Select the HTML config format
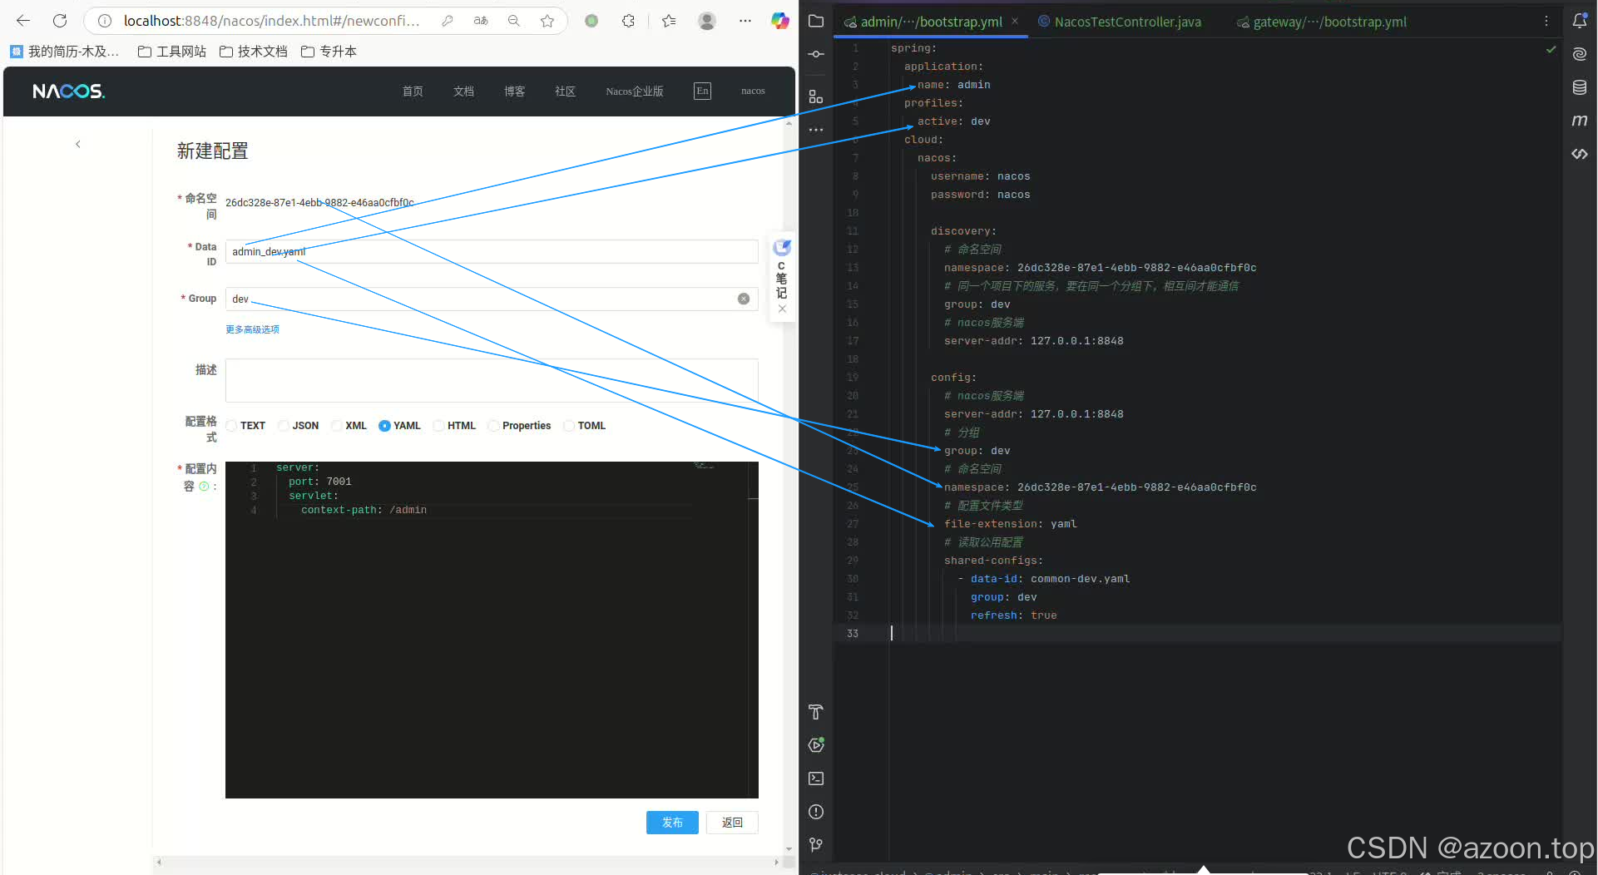 click(438, 426)
